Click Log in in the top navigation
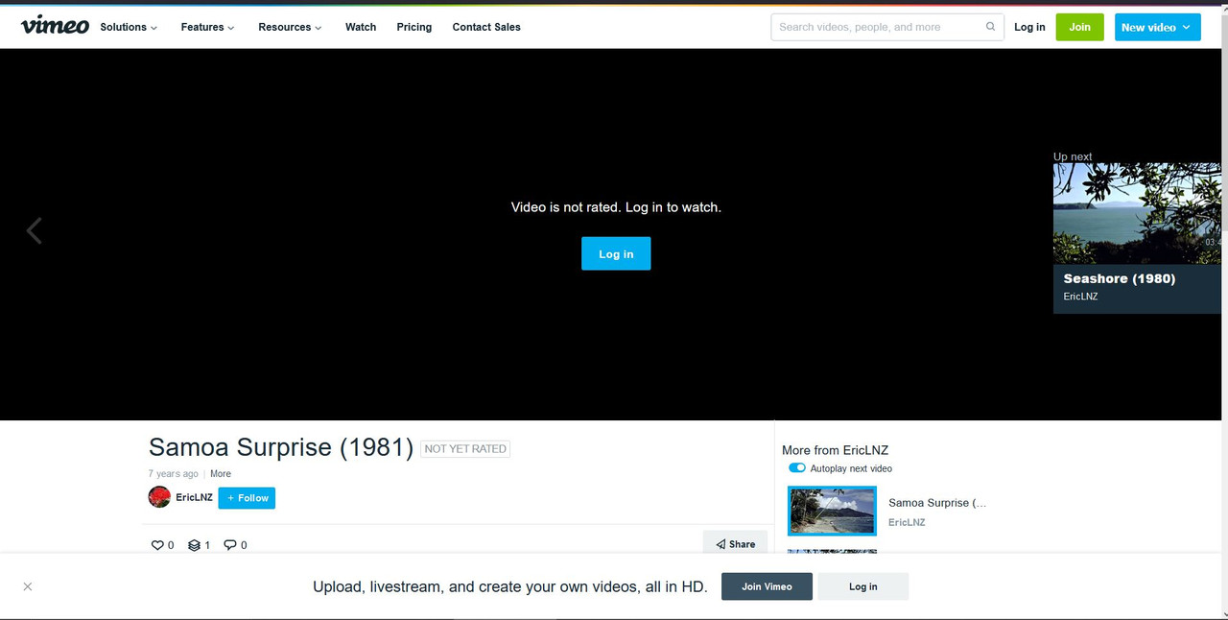1228x620 pixels. coord(1029,27)
